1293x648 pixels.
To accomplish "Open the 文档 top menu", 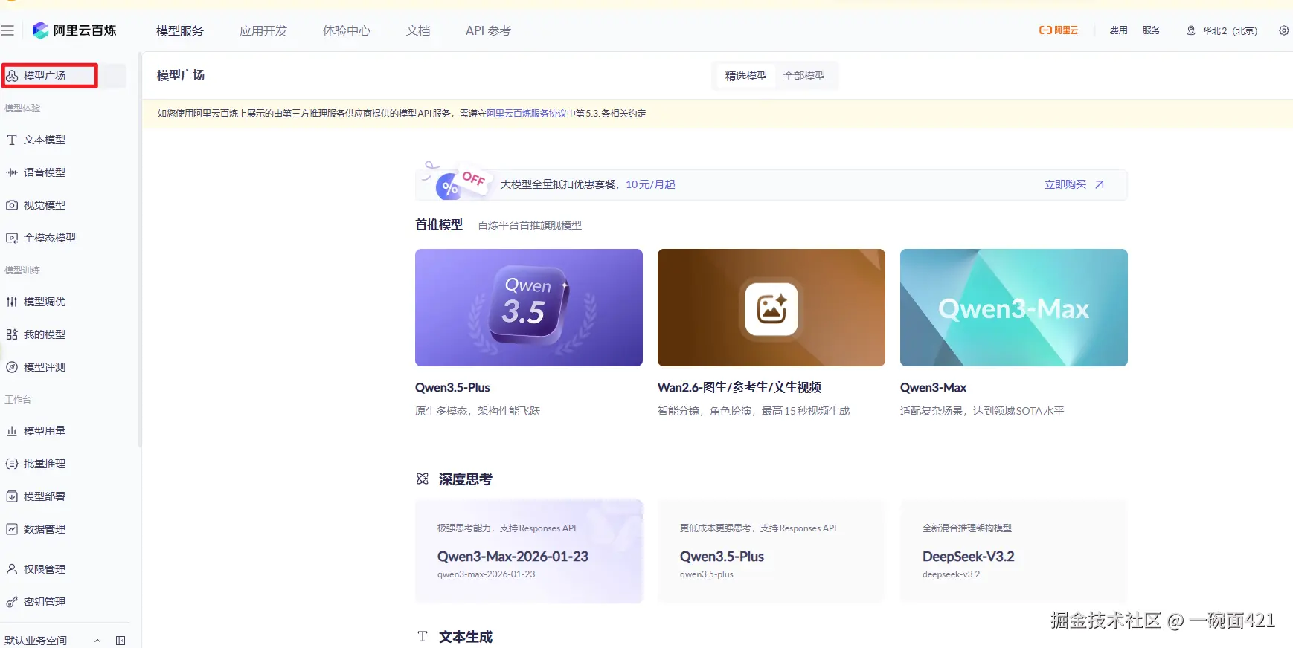I will click(x=418, y=30).
